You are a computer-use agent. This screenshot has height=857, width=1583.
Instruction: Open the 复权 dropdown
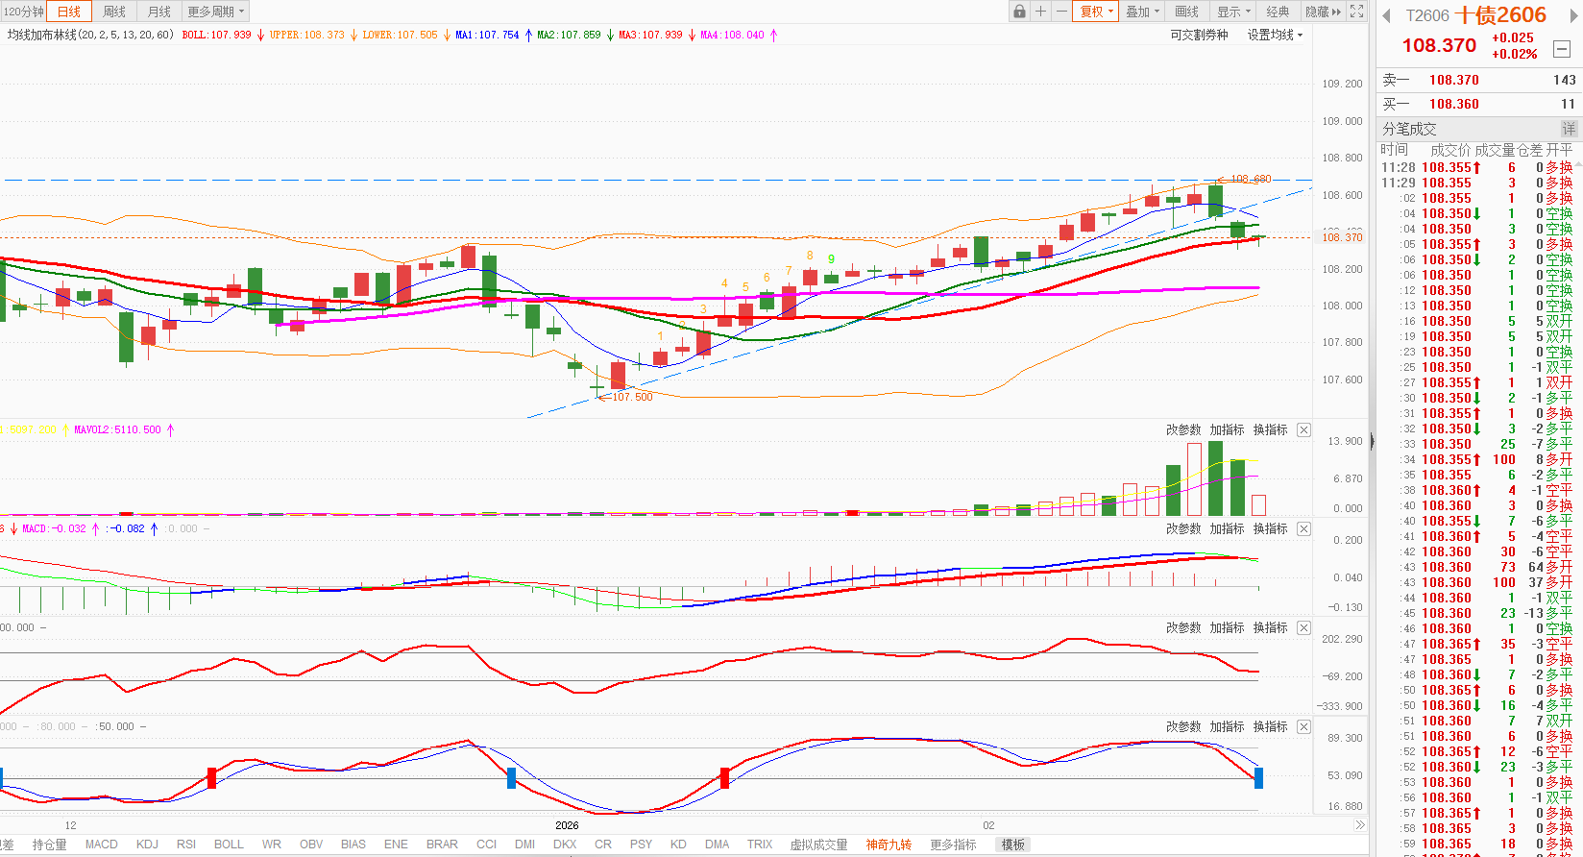click(x=1096, y=12)
